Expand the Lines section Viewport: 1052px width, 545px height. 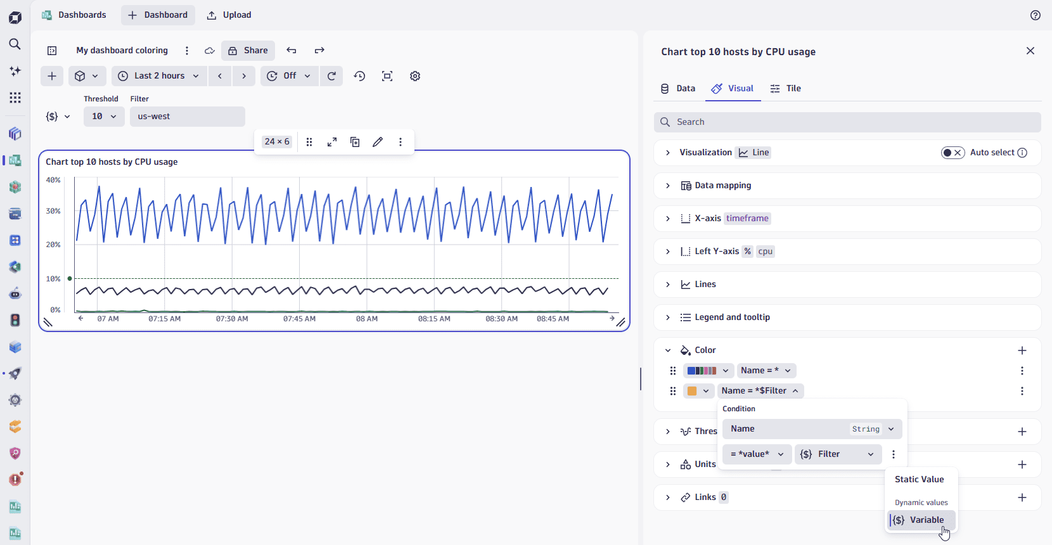pos(668,285)
